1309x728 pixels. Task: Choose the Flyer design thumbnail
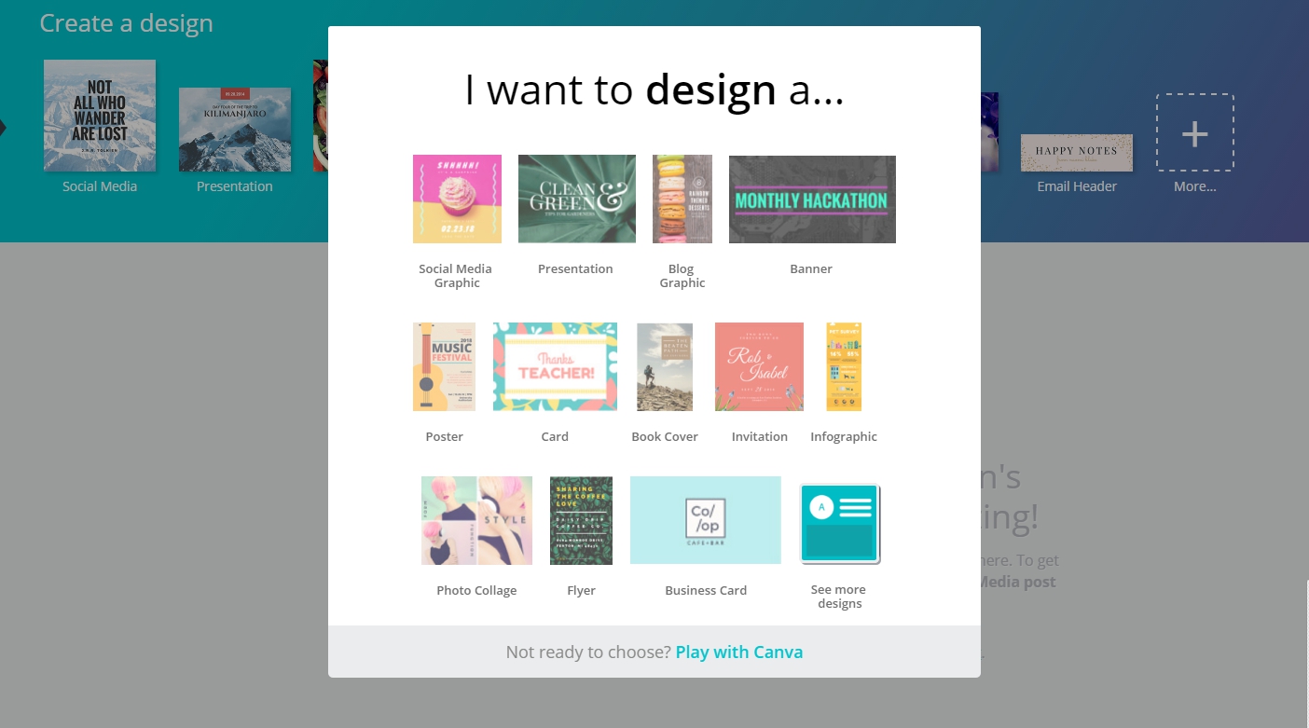(x=581, y=520)
